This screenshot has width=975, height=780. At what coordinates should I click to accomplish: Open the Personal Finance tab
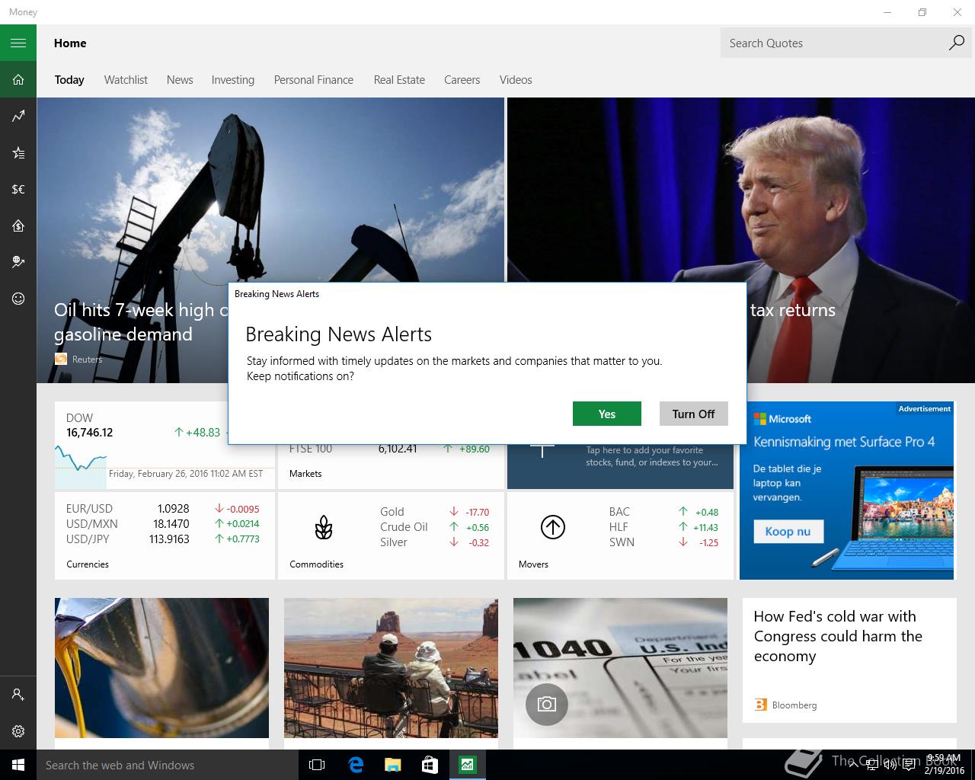314,80
